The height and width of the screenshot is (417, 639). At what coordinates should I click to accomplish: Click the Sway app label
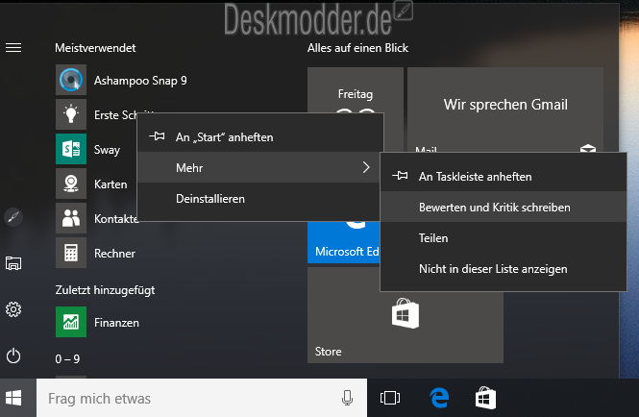click(107, 150)
